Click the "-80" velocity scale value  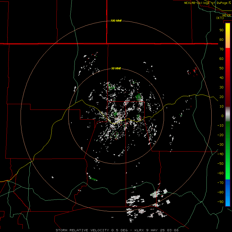click(220, 192)
